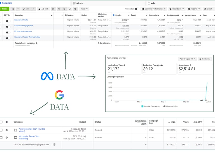Toggle Kickstarter Traffic campaign off/on switch
This screenshot has height=154, width=215.
[8, 21]
